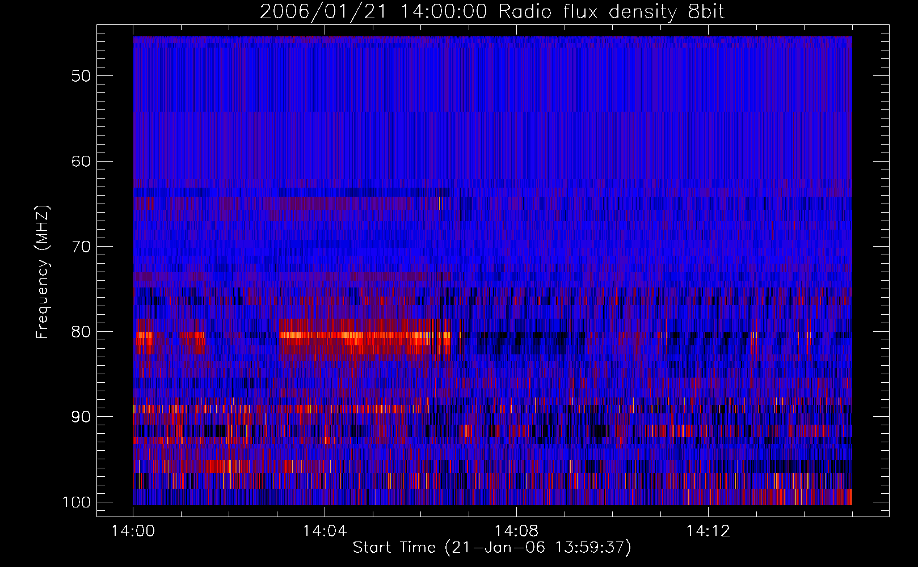
Task: Click the '14:08' time tick label
Action: 516,531
